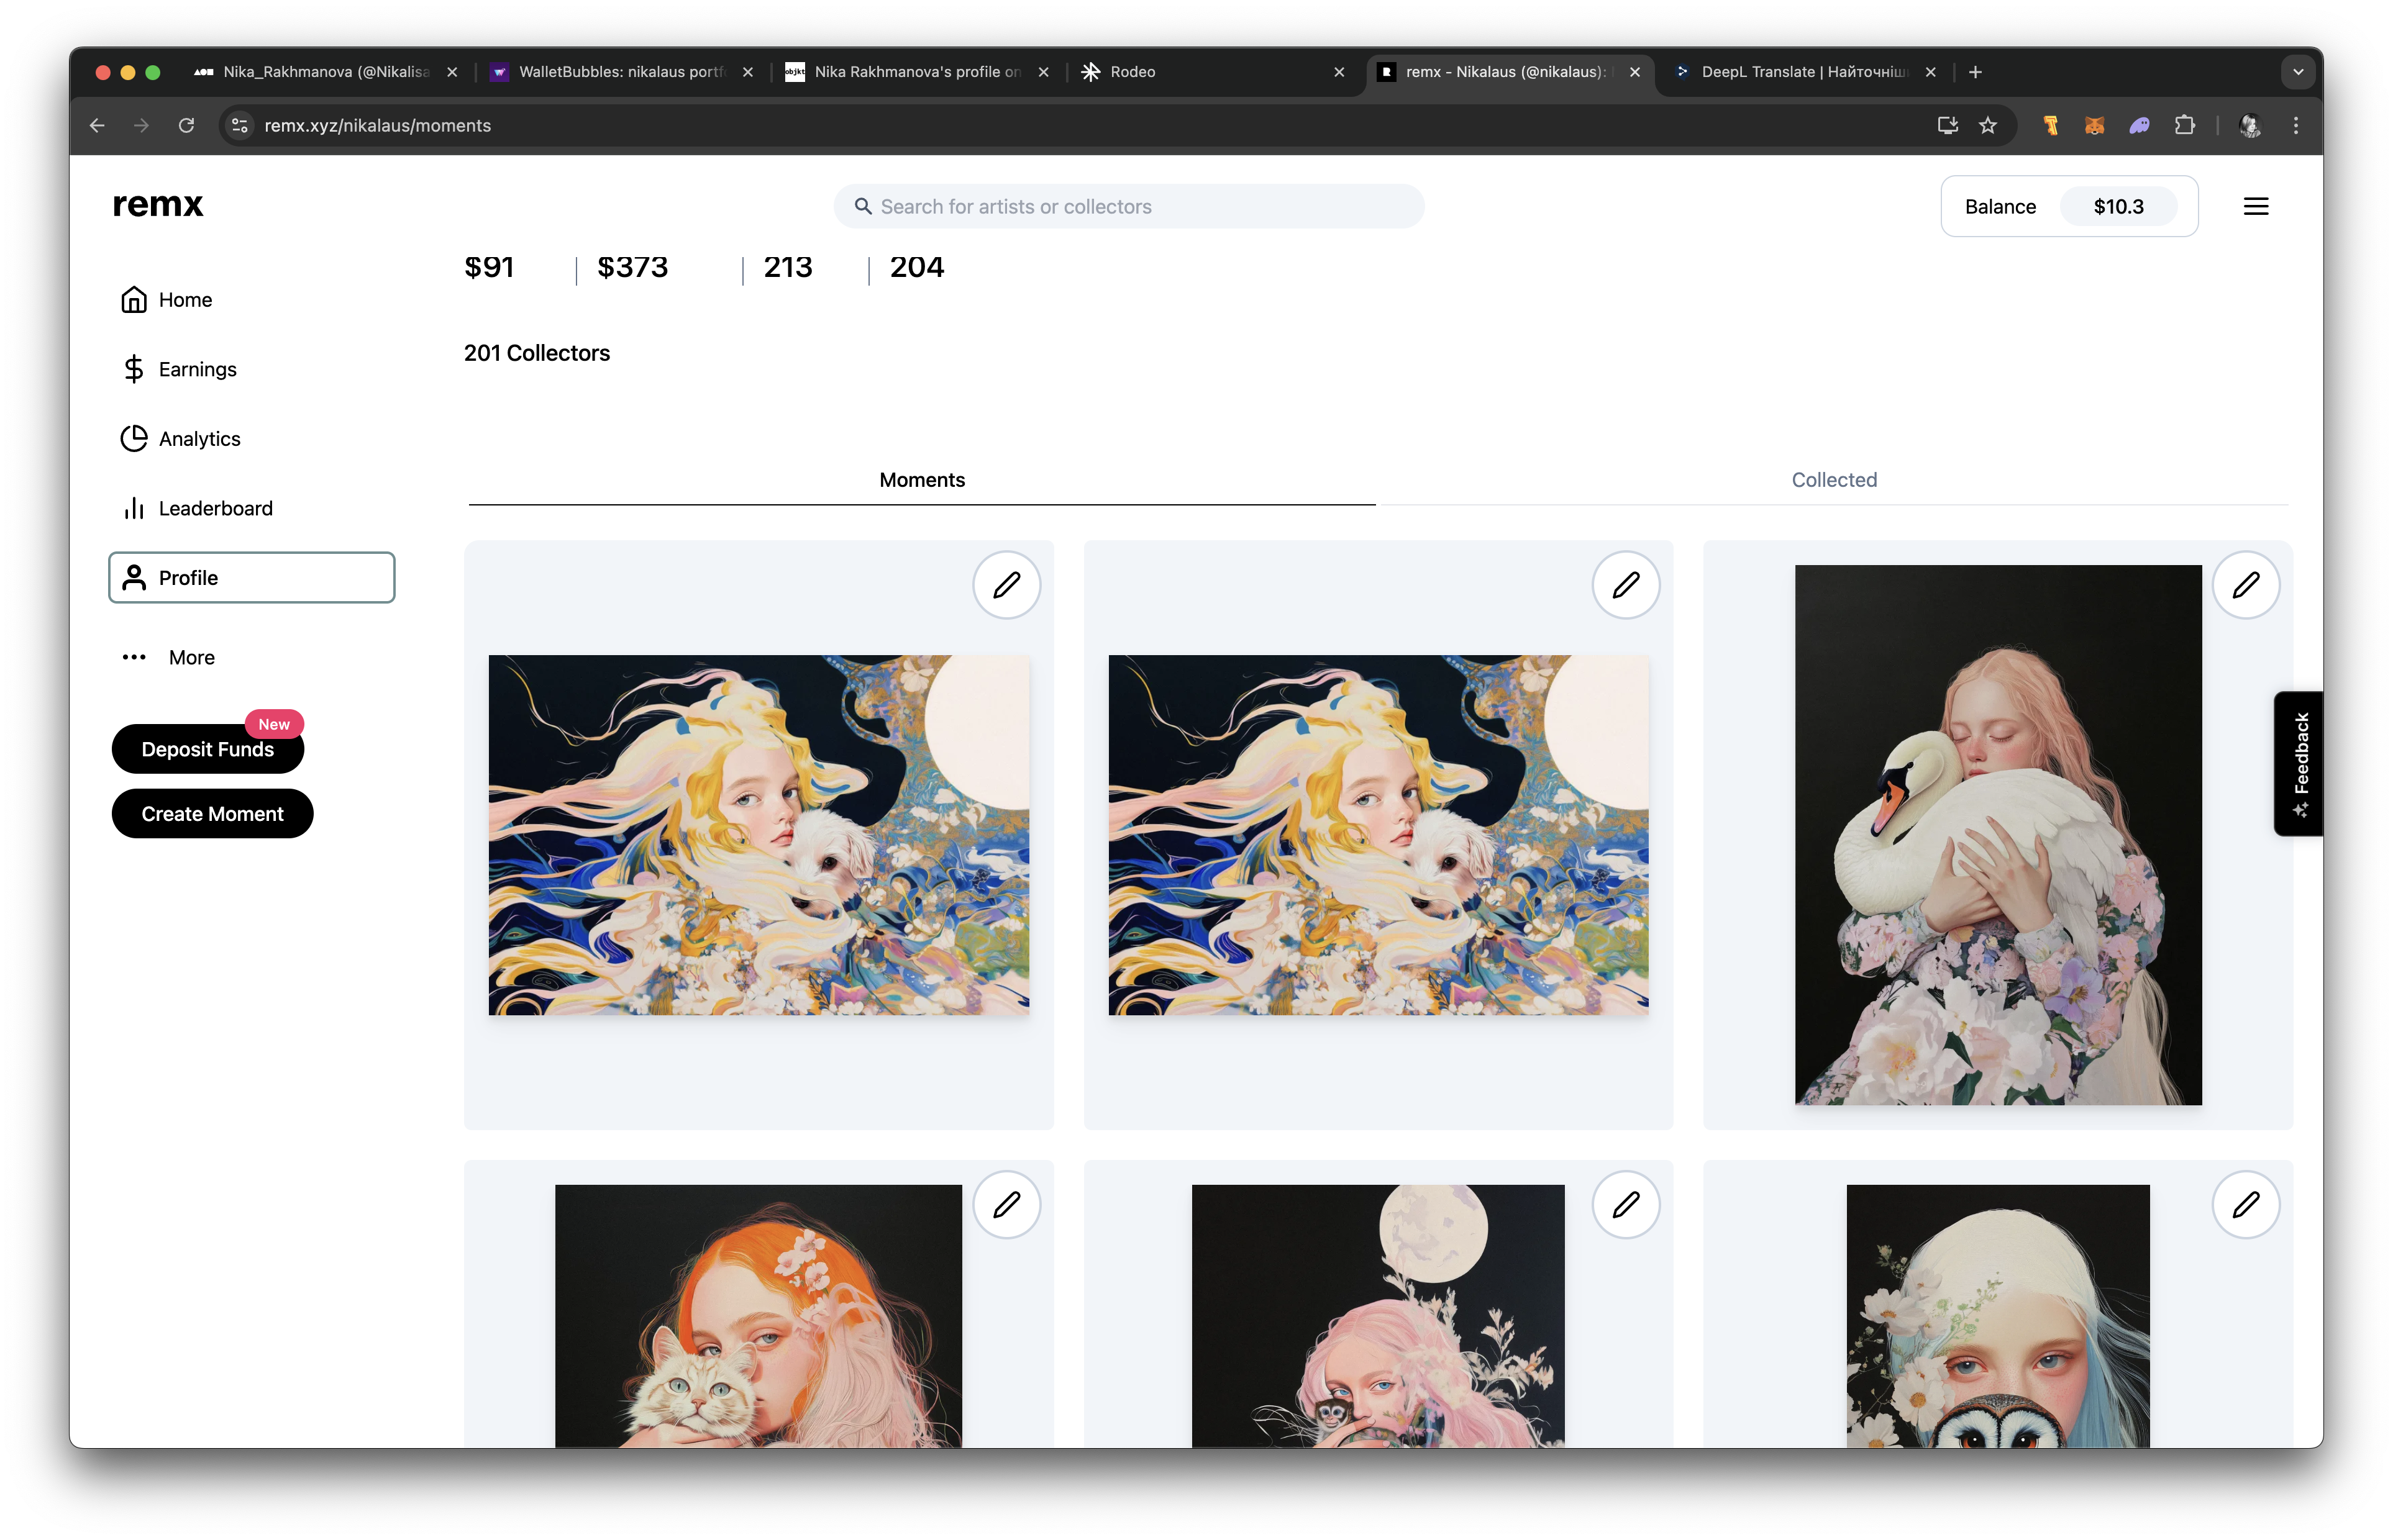Click pencil icon on owl artwork

[x=2245, y=1204]
